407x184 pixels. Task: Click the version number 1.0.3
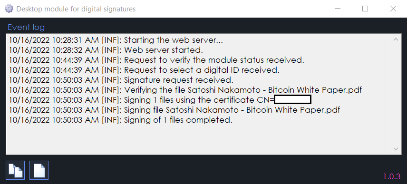click(x=392, y=176)
